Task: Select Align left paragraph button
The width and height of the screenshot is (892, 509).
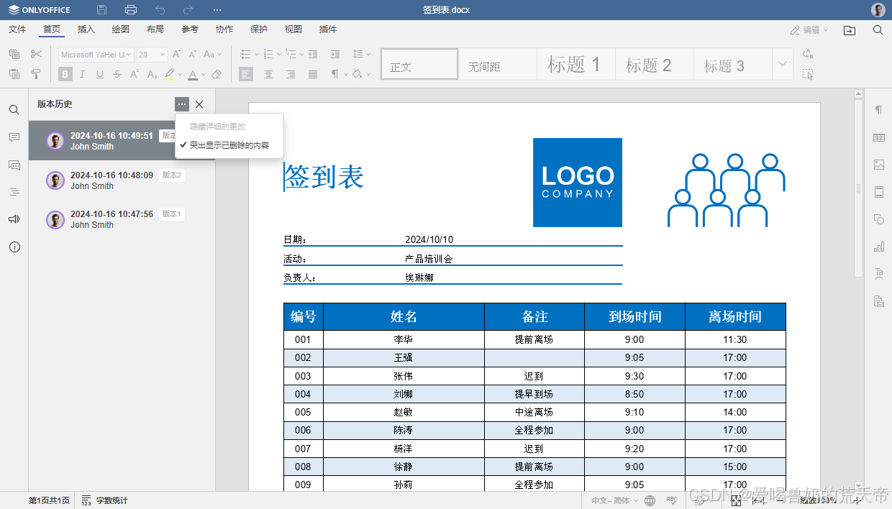Action: pos(246,73)
